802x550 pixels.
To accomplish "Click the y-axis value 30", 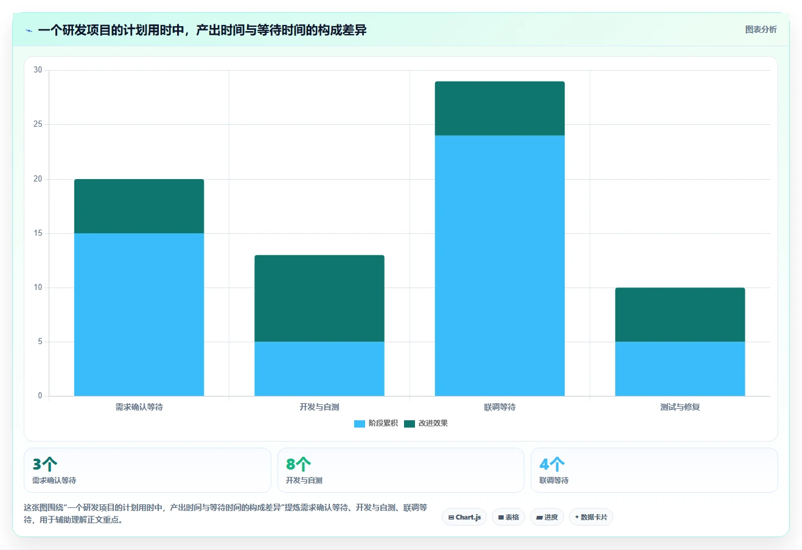I will coord(38,70).
